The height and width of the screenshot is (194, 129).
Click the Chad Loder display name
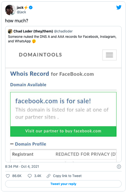point(33,31)
